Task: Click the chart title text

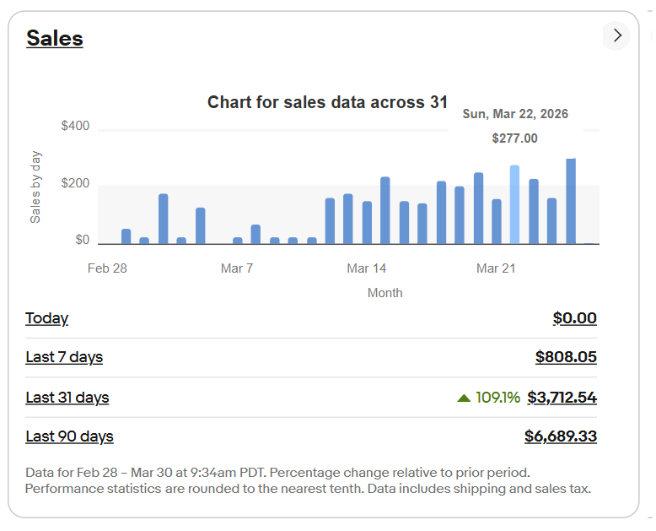Action: tap(327, 102)
